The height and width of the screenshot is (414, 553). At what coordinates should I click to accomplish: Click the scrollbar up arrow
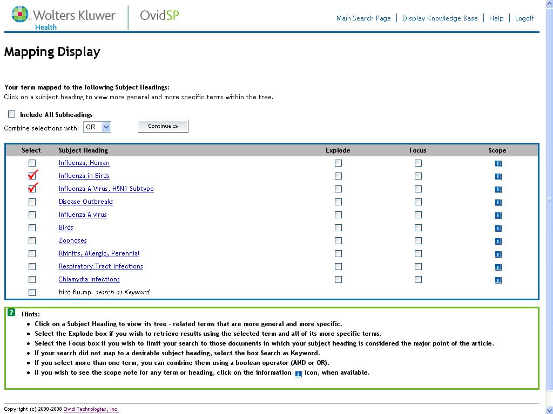click(549, 4)
